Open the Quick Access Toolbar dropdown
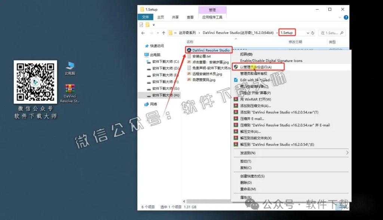 [x=154, y=24]
